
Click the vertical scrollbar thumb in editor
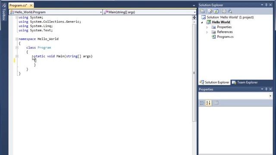(194, 73)
